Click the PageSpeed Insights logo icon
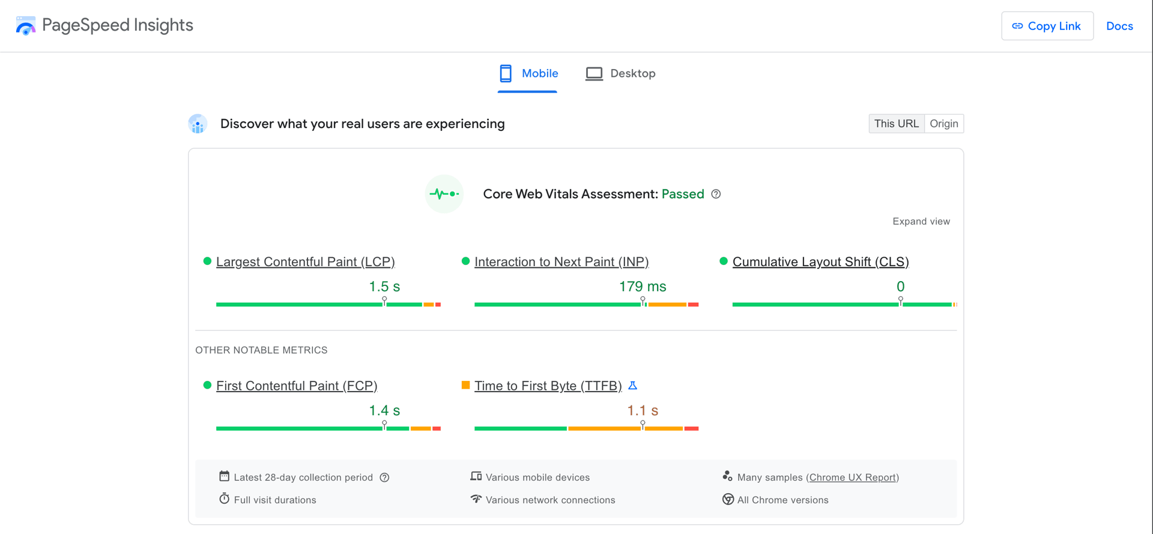Viewport: 1153px width, 534px height. pos(25,25)
